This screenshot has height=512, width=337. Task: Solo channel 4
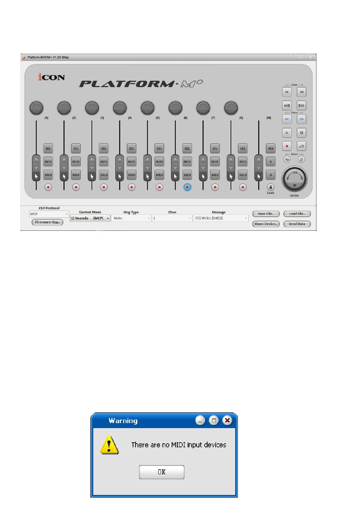coord(132,175)
